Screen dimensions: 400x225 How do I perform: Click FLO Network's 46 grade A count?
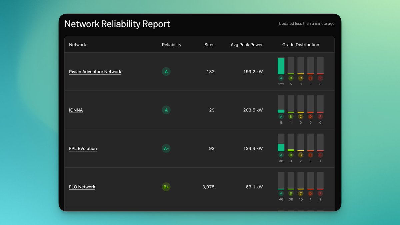tap(281, 199)
